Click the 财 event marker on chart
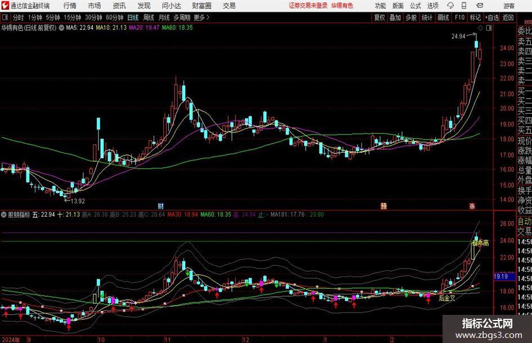This screenshot has height=343, width=532. (x=161, y=206)
